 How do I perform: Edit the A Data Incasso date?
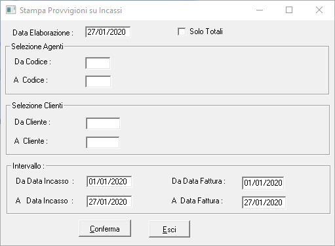(x=109, y=201)
